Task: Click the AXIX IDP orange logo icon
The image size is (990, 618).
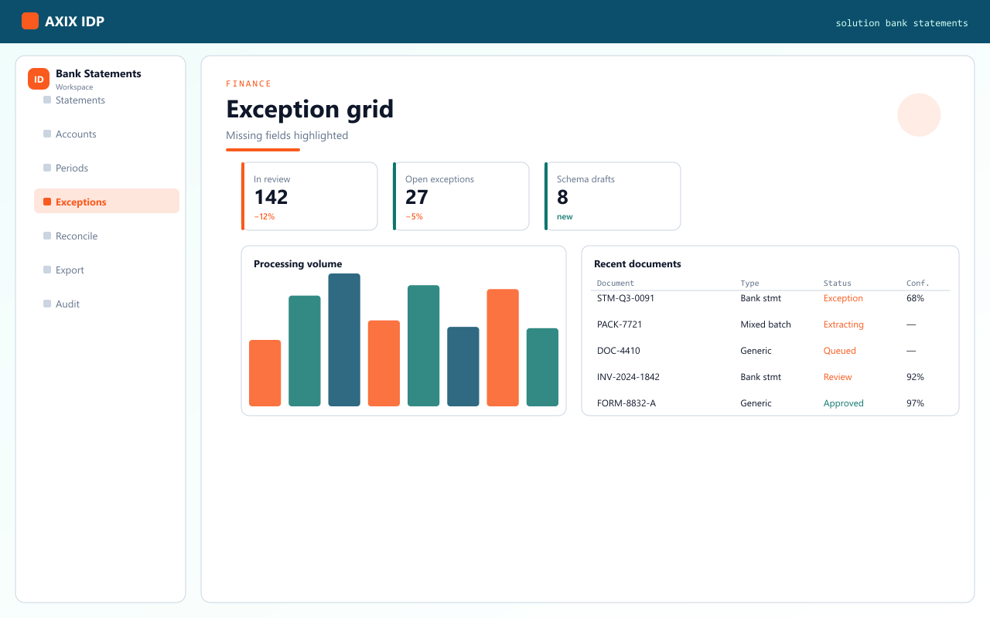Action: pyautogui.click(x=30, y=21)
